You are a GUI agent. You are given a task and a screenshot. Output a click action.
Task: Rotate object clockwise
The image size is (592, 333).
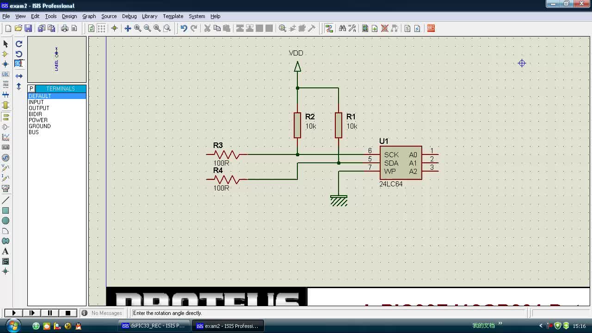[x=19, y=43]
